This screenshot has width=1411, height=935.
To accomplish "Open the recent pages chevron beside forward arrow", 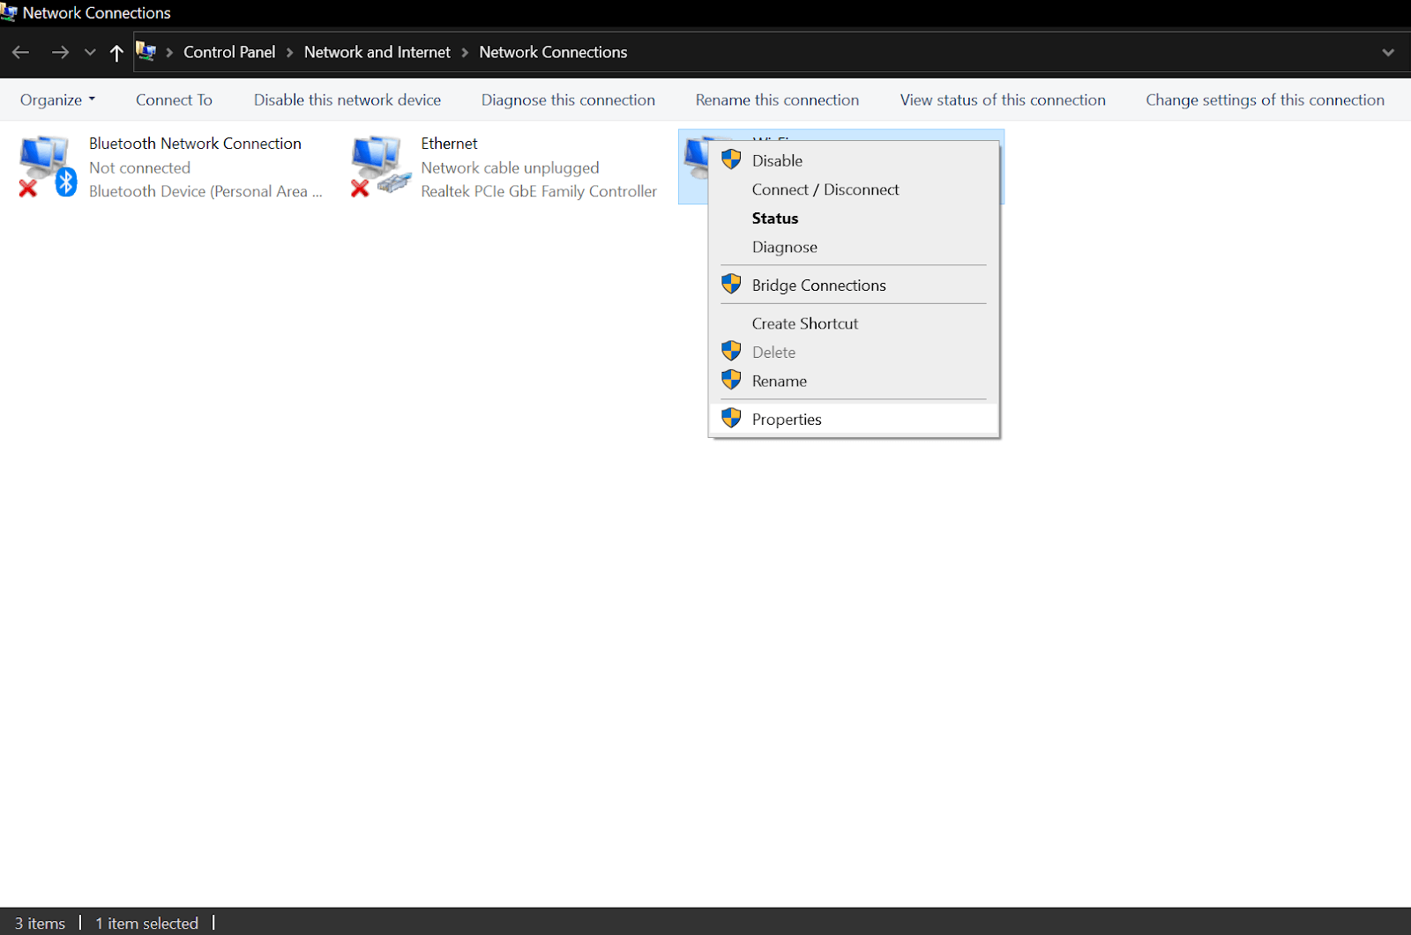I will click(x=89, y=52).
